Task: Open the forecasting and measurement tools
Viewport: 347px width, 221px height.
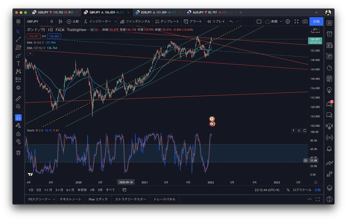Action: (18, 80)
